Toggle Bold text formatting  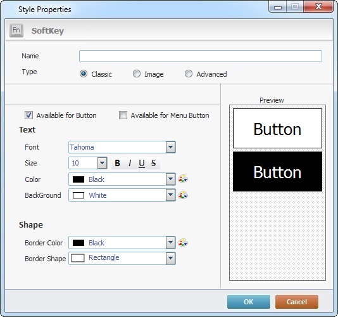coord(118,163)
